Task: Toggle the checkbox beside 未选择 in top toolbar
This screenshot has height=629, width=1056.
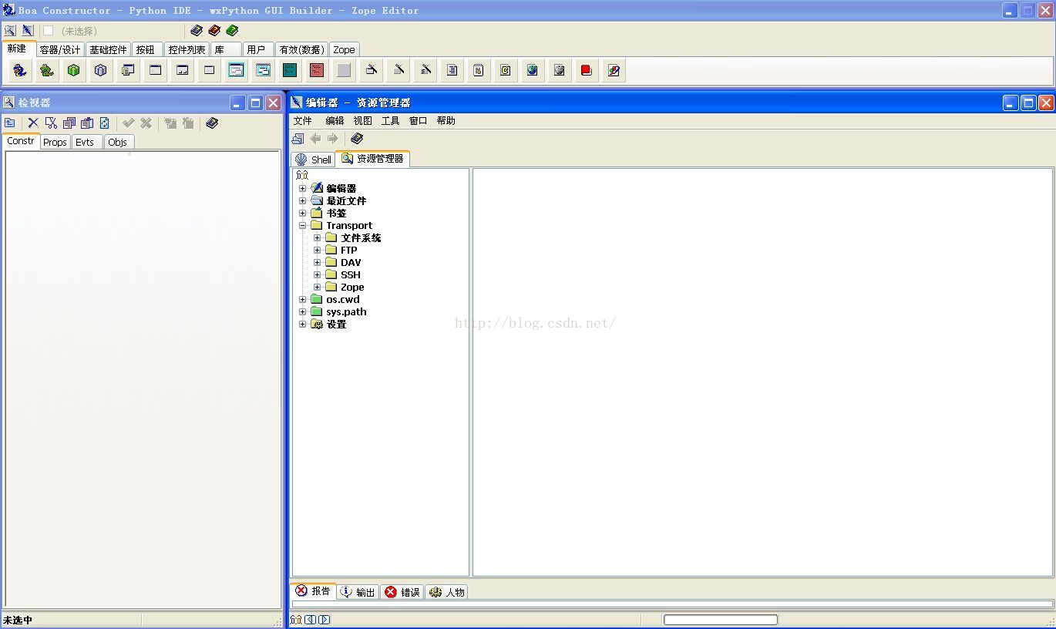Action: point(48,31)
